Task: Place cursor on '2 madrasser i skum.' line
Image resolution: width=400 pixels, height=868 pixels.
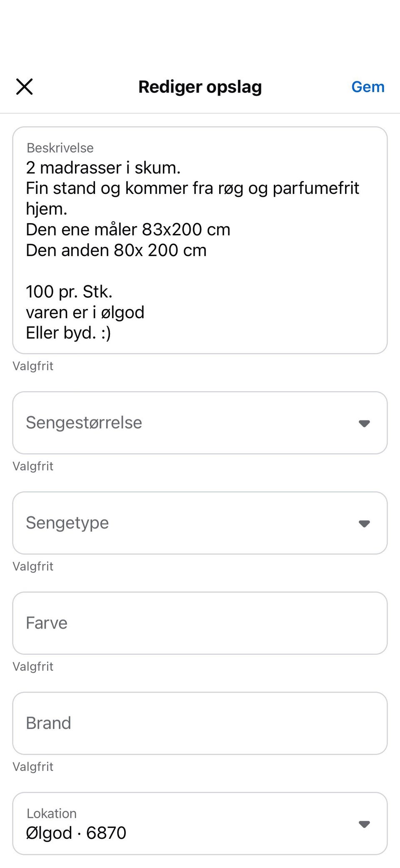Action: [x=103, y=168]
